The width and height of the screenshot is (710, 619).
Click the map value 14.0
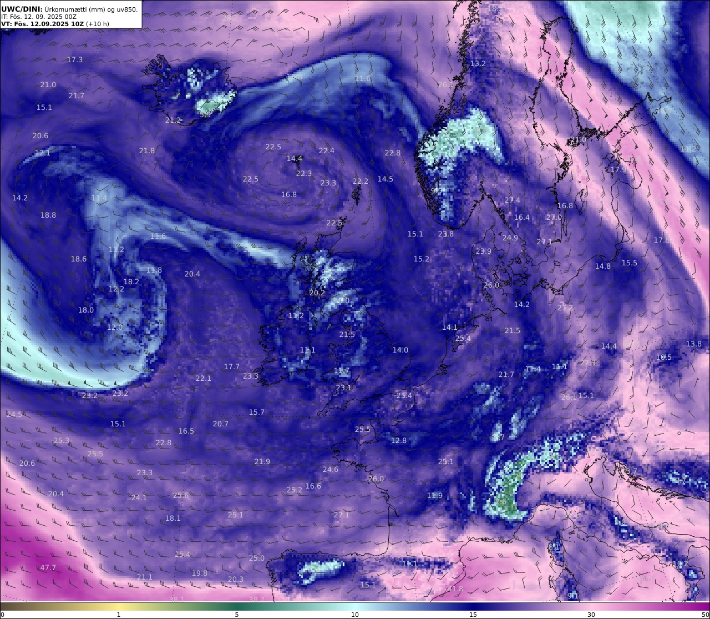coord(400,350)
